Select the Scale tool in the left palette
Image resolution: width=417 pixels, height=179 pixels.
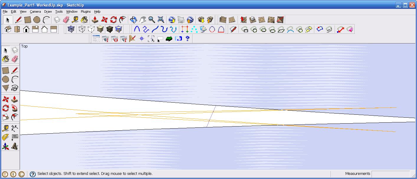5,117
